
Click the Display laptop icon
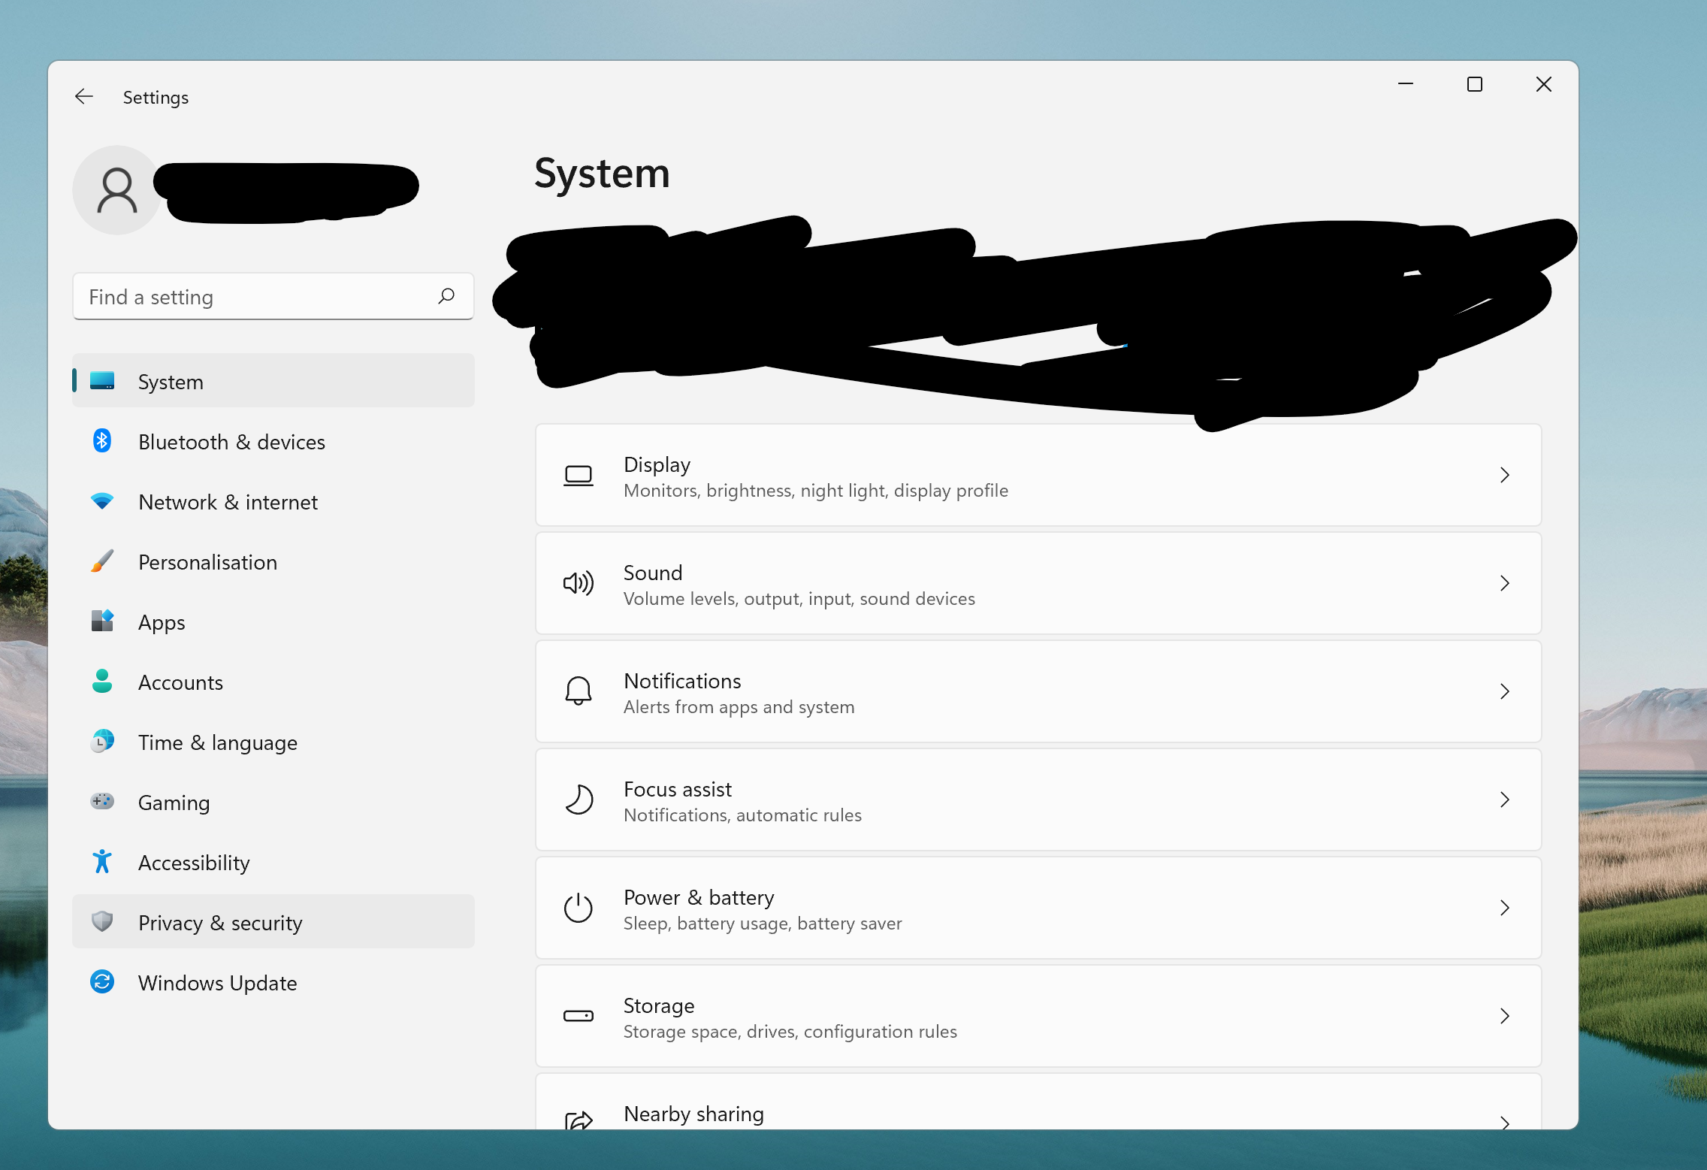(579, 476)
